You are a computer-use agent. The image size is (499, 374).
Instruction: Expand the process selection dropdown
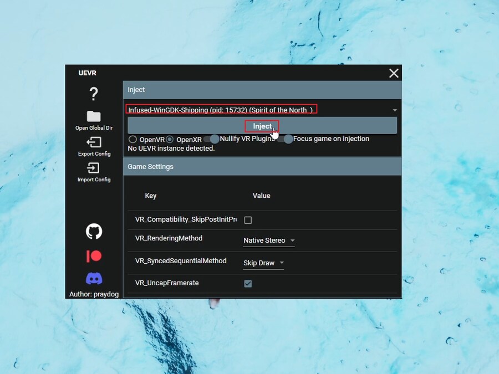click(395, 110)
